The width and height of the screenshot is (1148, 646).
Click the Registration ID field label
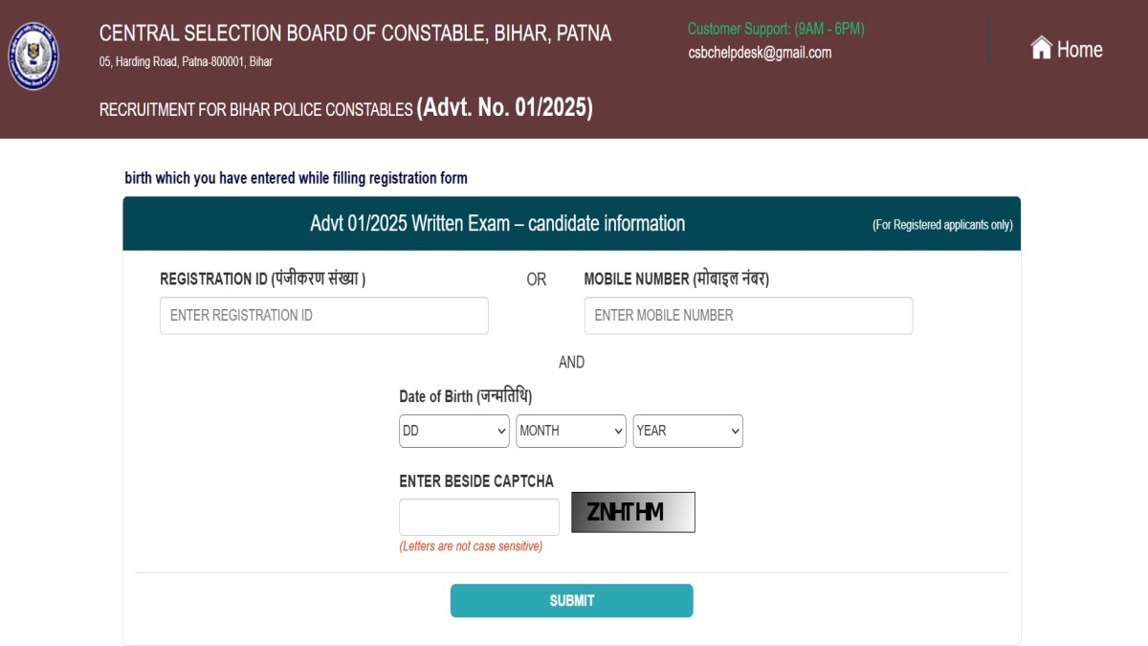(262, 279)
